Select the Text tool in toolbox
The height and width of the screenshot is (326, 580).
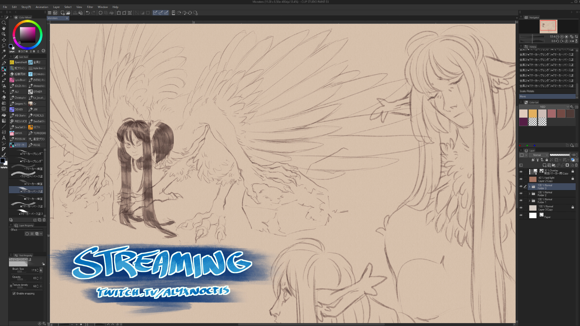pos(4,138)
